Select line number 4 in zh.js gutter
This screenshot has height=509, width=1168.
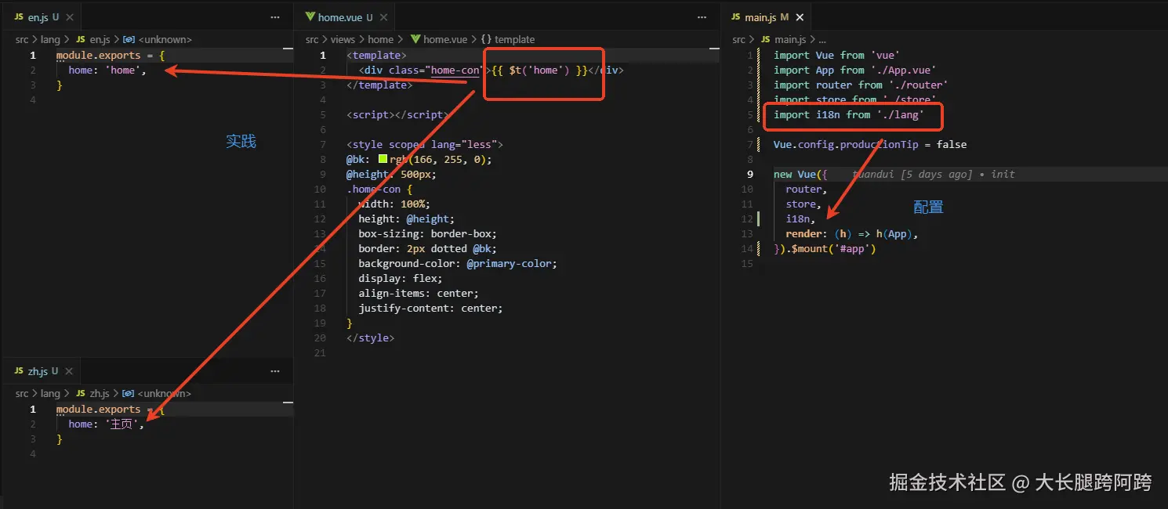point(33,454)
